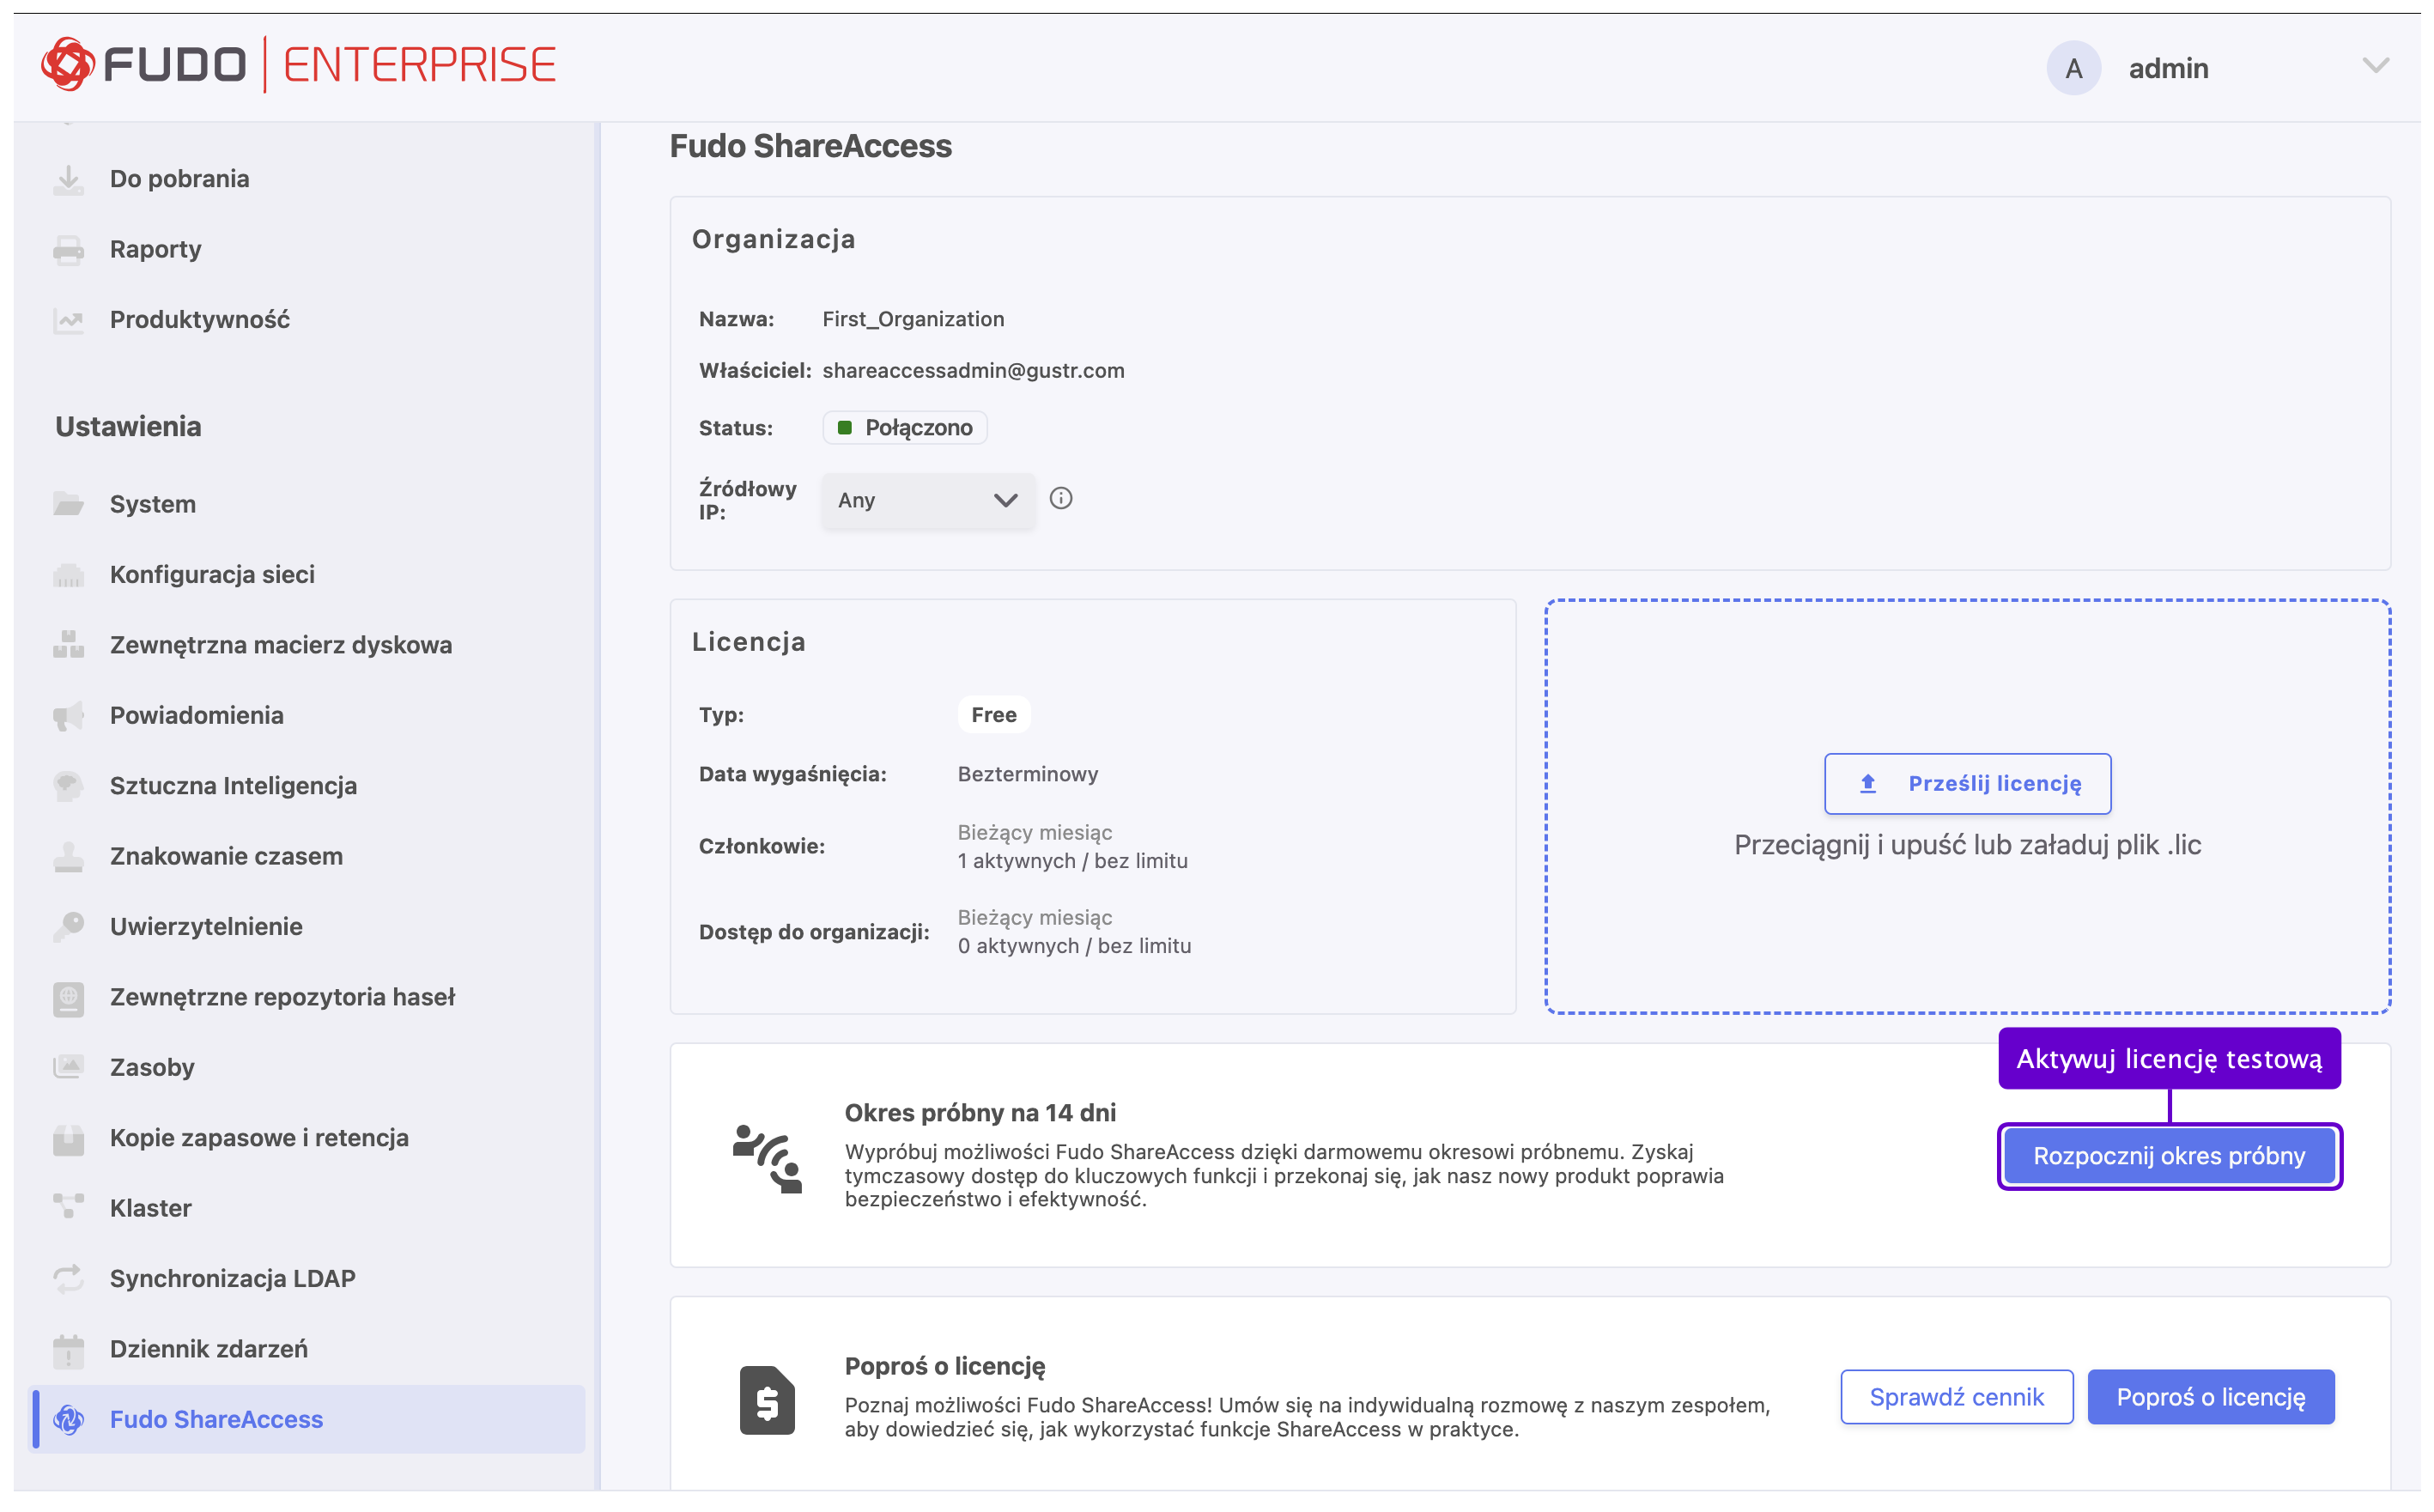This screenshot has width=2434, height=1512.
Task: Click the nodes icon beside Klaster
Action: coord(68,1208)
